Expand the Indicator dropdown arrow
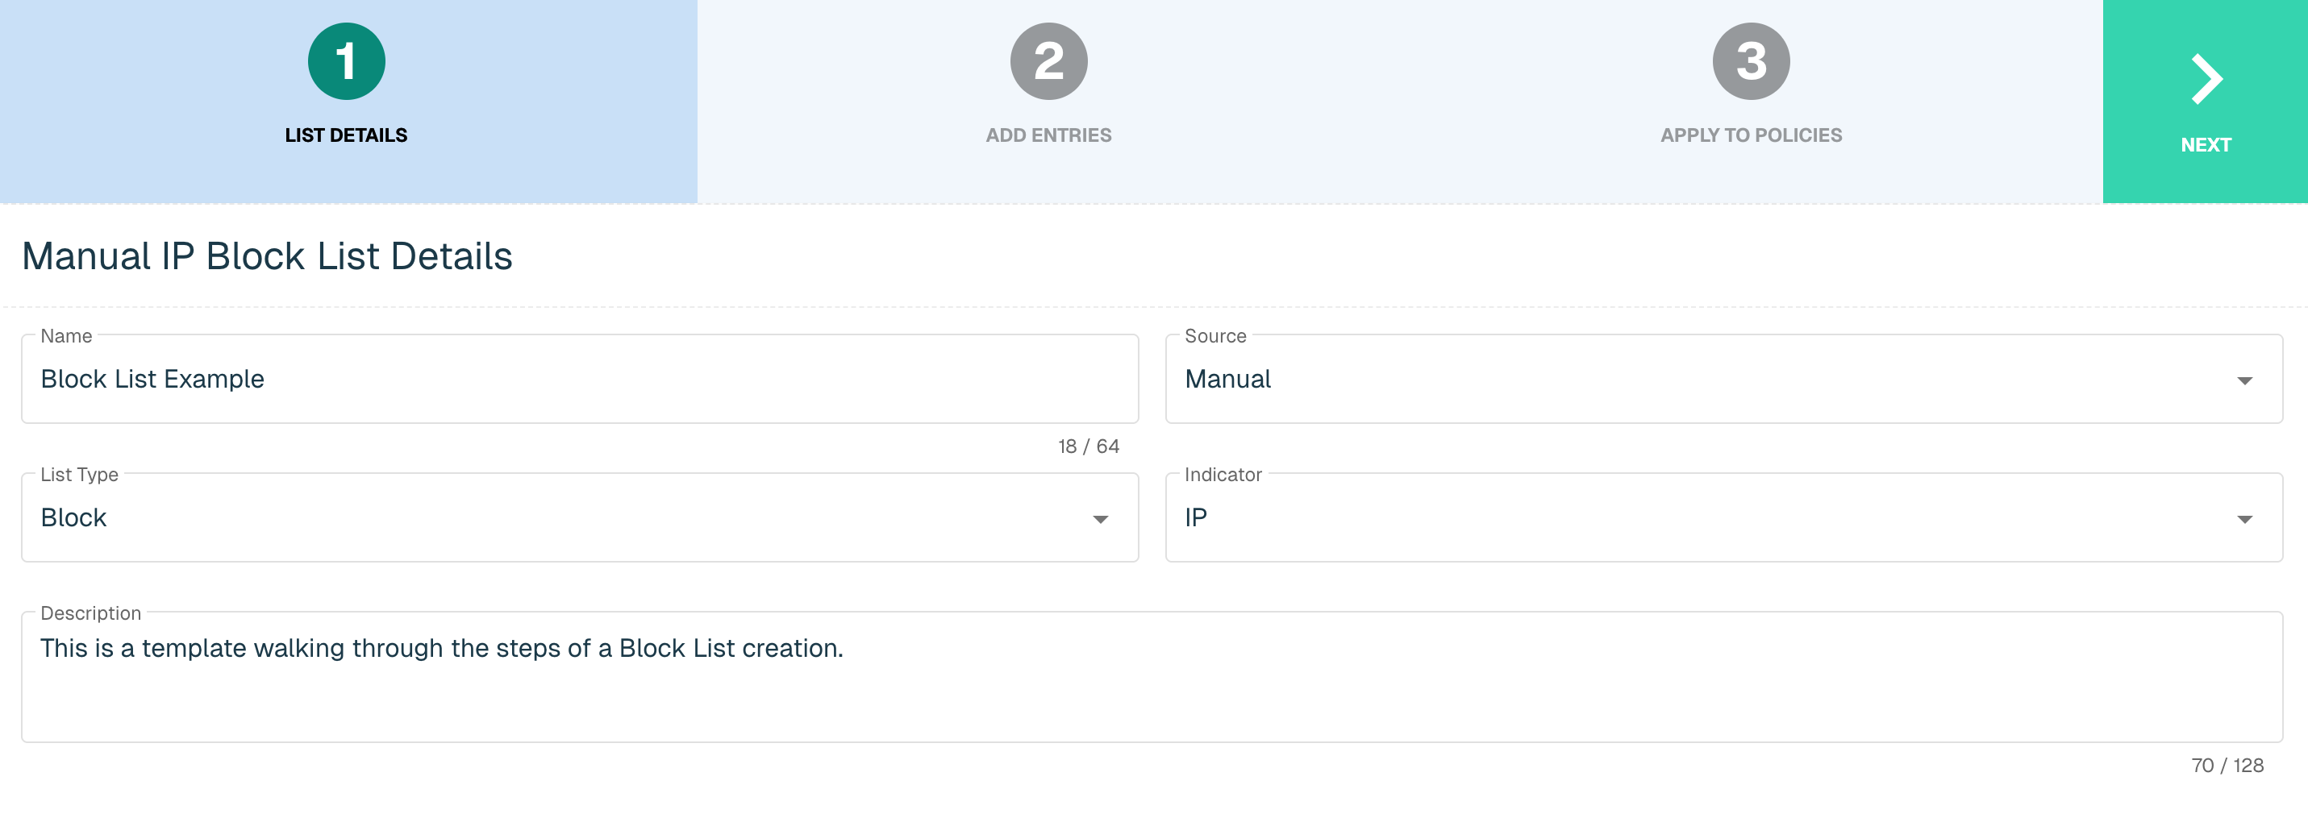 (x=2244, y=519)
